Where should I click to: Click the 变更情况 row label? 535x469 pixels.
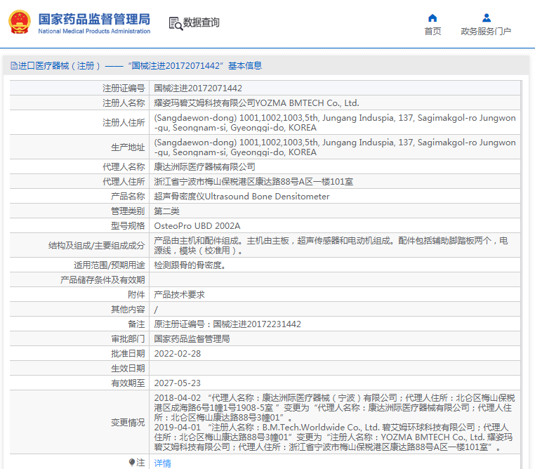click(128, 423)
